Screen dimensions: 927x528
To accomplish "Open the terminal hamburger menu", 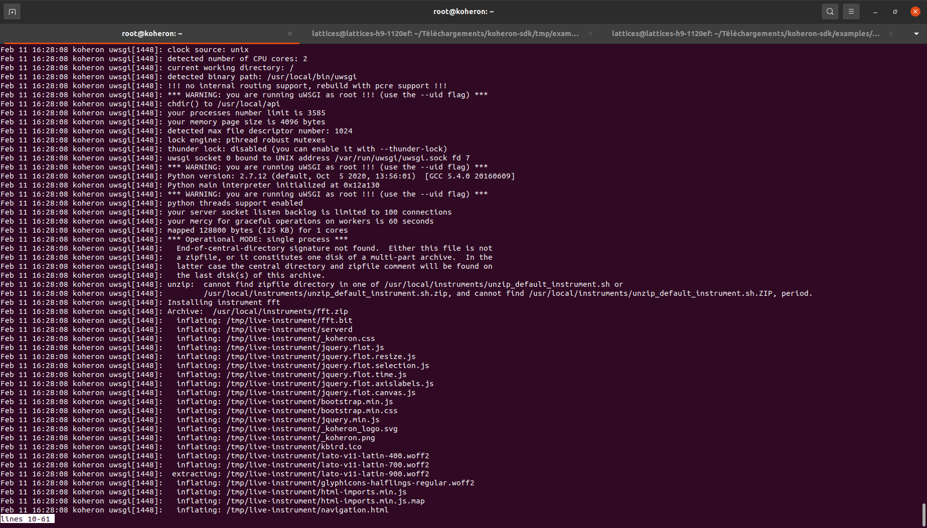I will pos(851,11).
